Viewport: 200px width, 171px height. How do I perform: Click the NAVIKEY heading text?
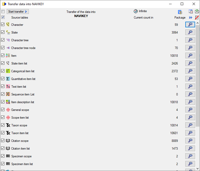tap(81, 16)
